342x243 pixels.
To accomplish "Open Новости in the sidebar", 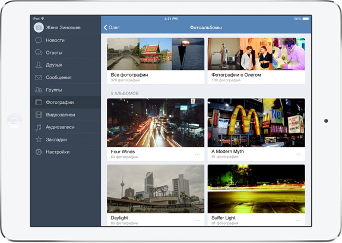I will pos(66,40).
